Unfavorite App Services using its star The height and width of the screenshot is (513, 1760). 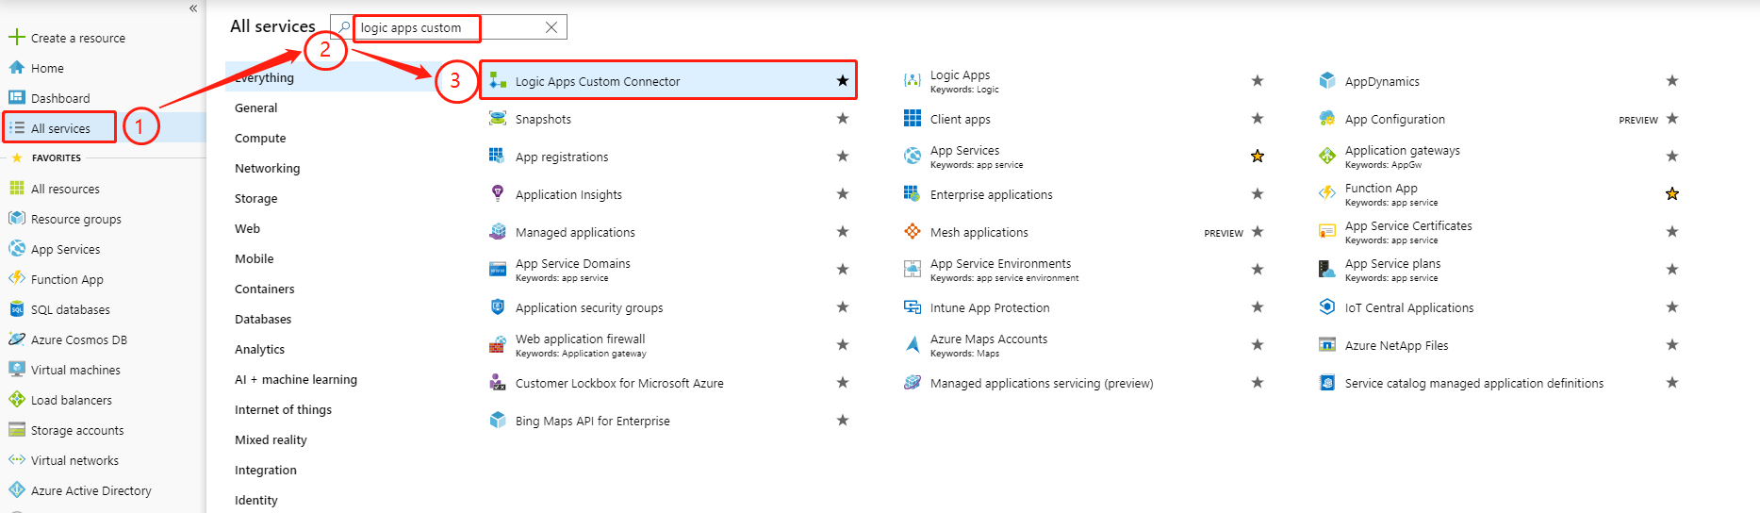[x=1258, y=157]
